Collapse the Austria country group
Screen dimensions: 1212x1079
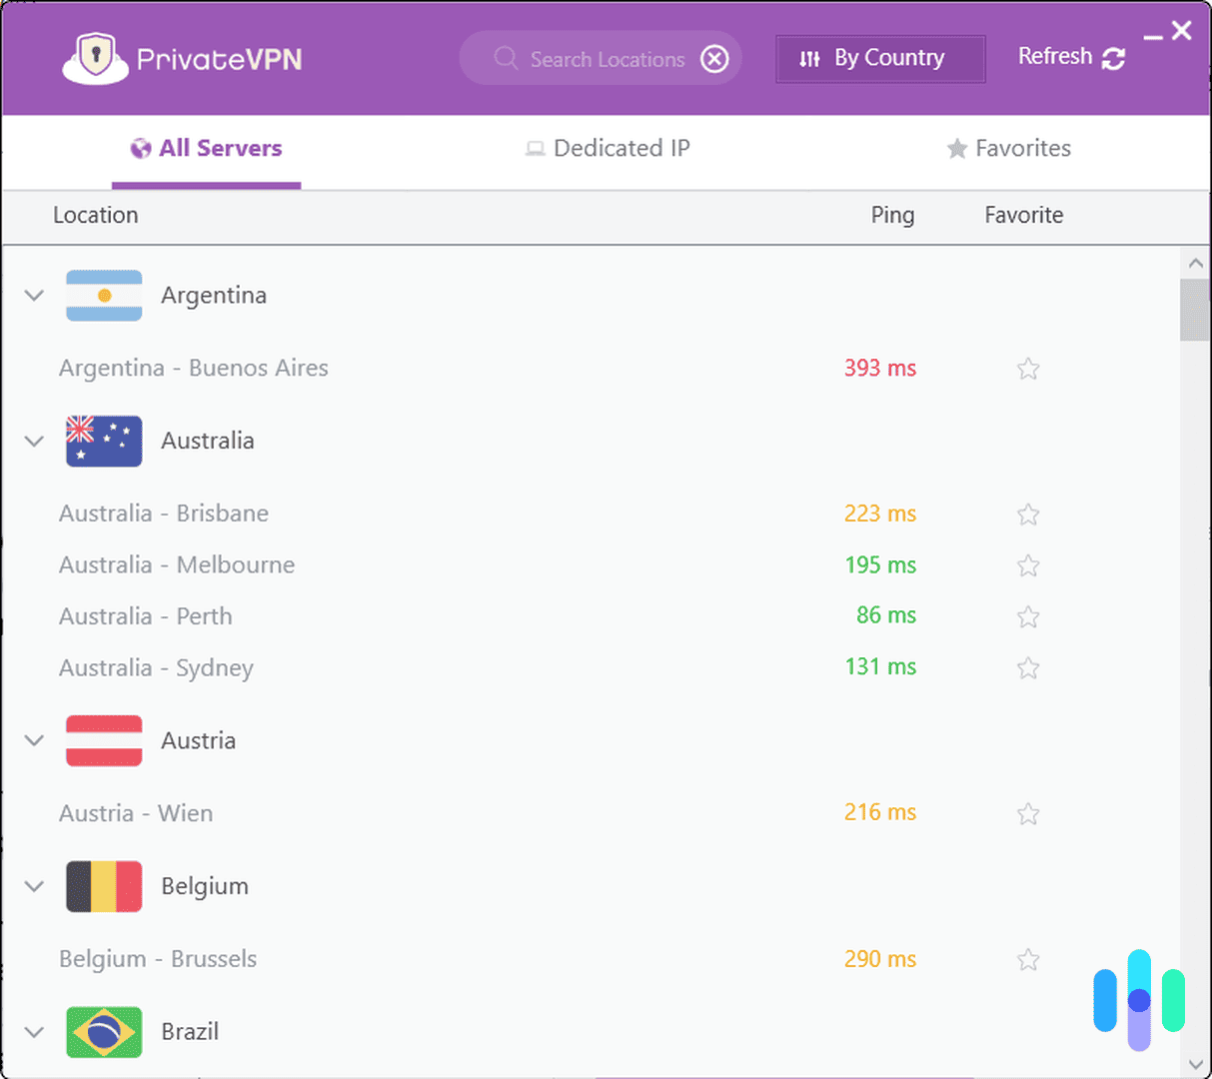point(33,740)
